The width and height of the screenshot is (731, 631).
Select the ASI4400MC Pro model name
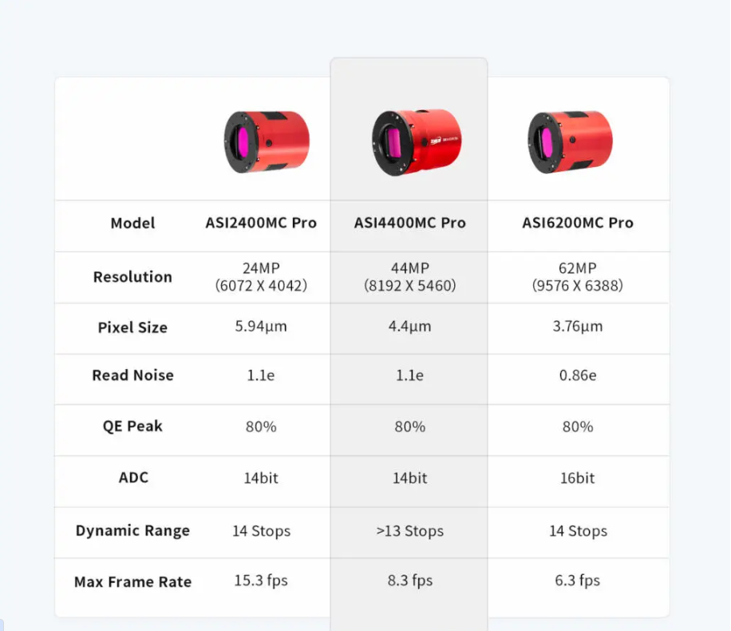tap(409, 223)
